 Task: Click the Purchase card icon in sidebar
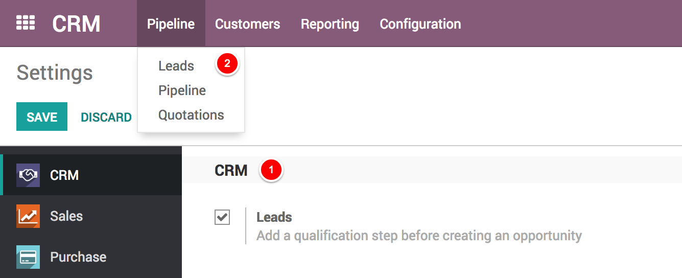pyautogui.click(x=28, y=257)
